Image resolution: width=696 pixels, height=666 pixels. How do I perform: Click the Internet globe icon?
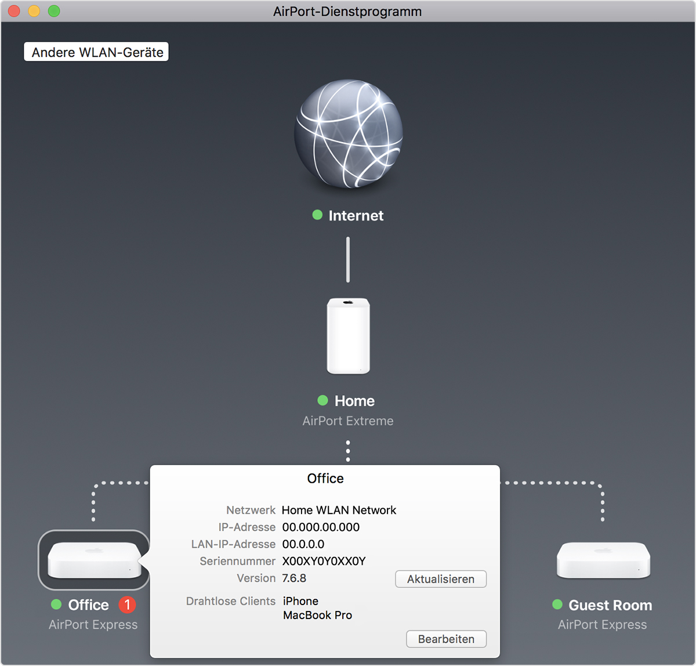(x=348, y=134)
